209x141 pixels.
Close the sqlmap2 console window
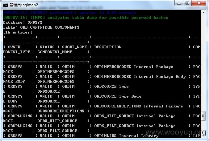tap(199, 3)
